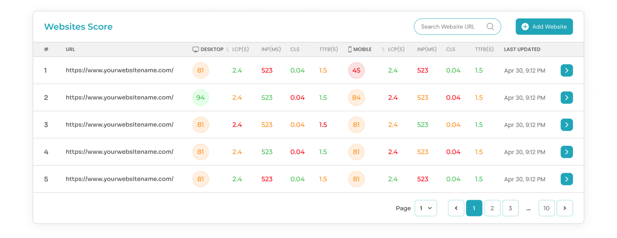Select page 2 in pagination
Viewport: 617px width, 238px height.
coord(492,208)
